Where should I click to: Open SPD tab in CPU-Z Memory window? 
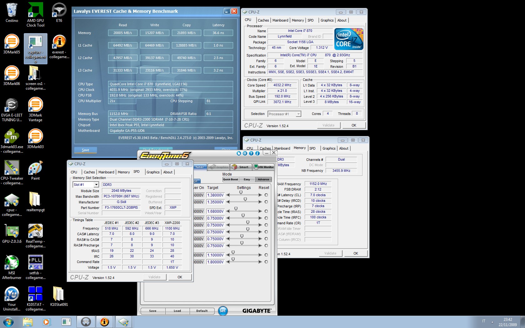click(x=312, y=148)
